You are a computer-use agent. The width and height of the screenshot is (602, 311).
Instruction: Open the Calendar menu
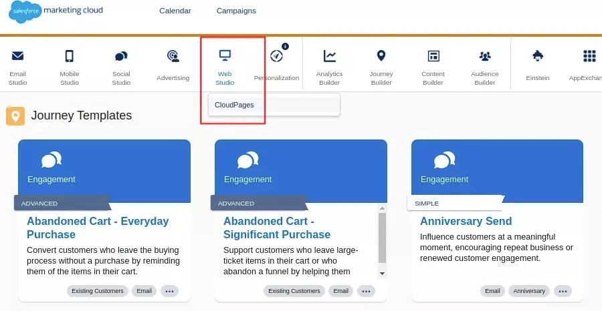[x=175, y=11]
